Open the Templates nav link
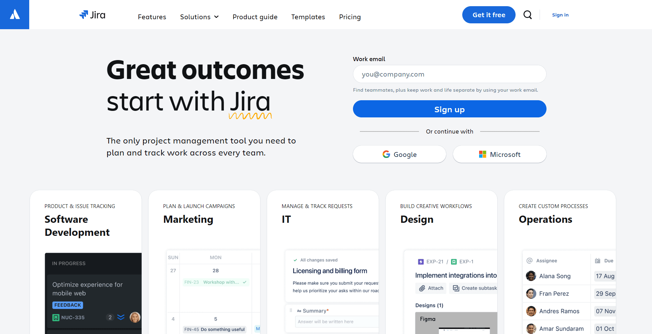 [308, 17]
